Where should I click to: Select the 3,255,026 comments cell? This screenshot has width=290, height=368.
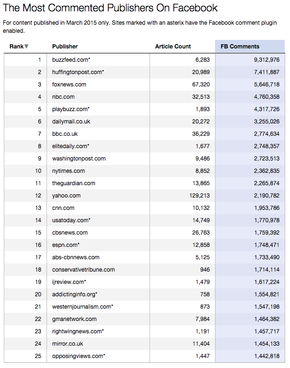click(x=267, y=122)
